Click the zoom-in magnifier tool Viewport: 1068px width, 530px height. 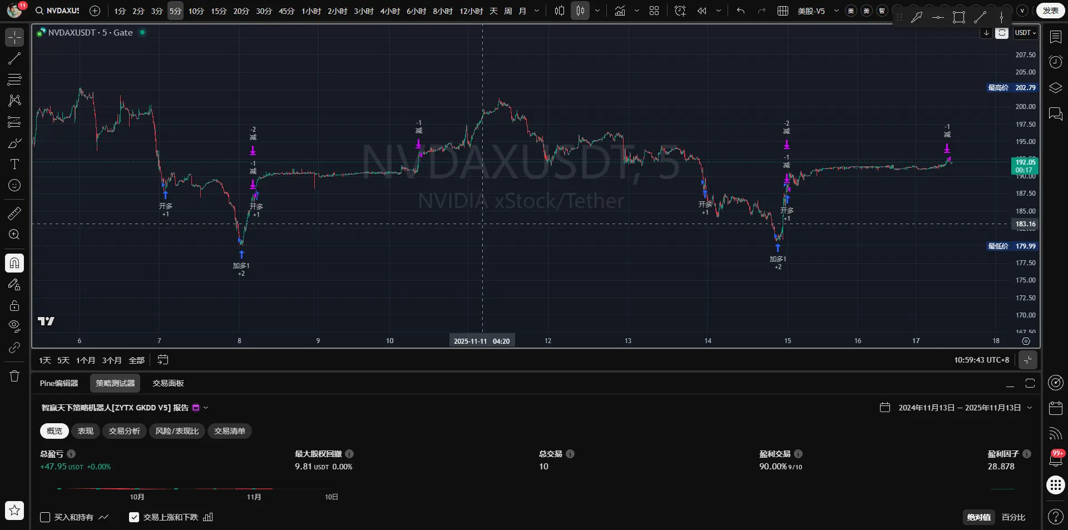click(14, 234)
